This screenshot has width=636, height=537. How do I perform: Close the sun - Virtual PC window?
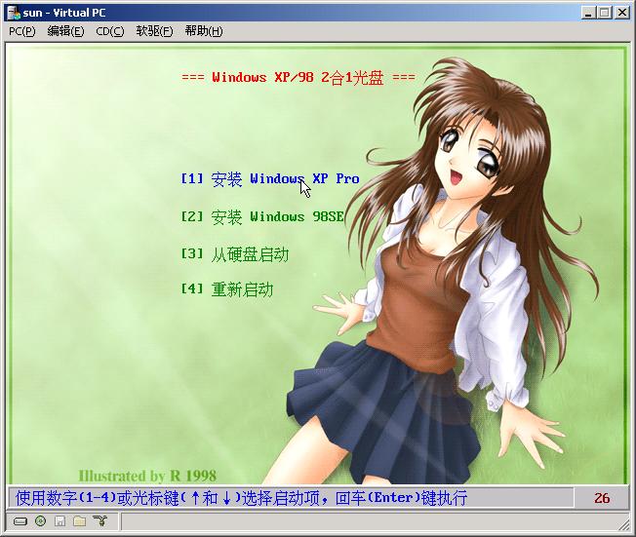pyautogui.click(x=621, y=13)
